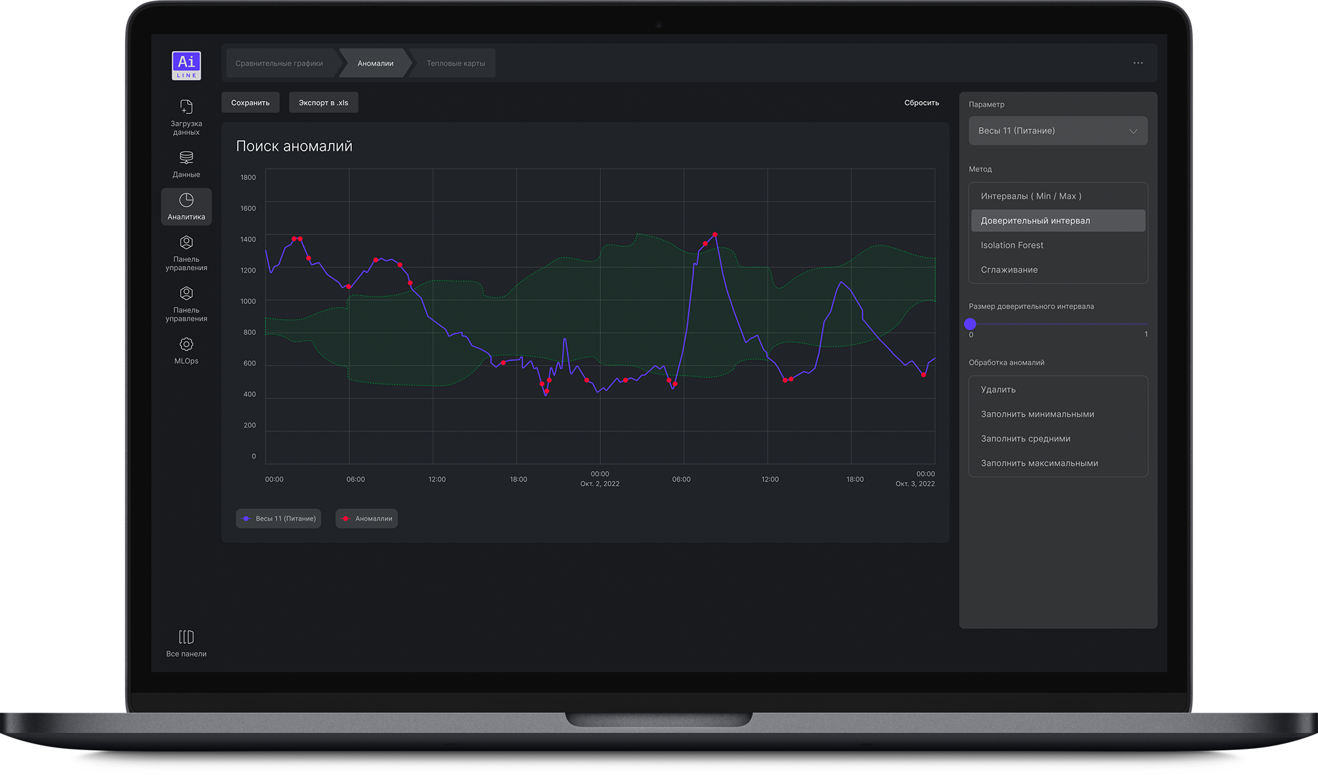This screenshot has height=775, width=1318.
Task: Expand the Параметр dropdown Весы 11
Action: (x=1058, y=131)
